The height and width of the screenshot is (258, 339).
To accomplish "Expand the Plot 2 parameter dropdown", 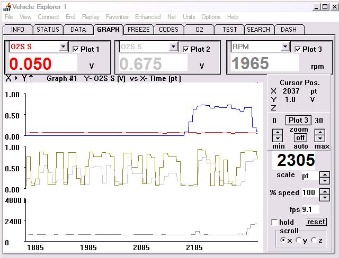I will coord(173,47).
